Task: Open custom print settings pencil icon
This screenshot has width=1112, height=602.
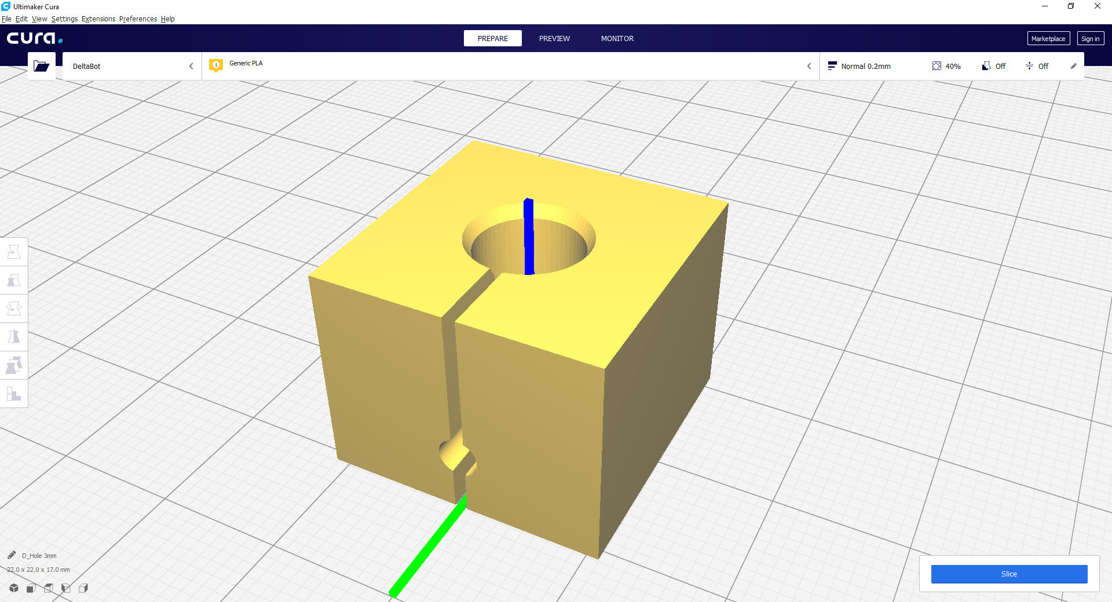Action: coord(1073,66)
